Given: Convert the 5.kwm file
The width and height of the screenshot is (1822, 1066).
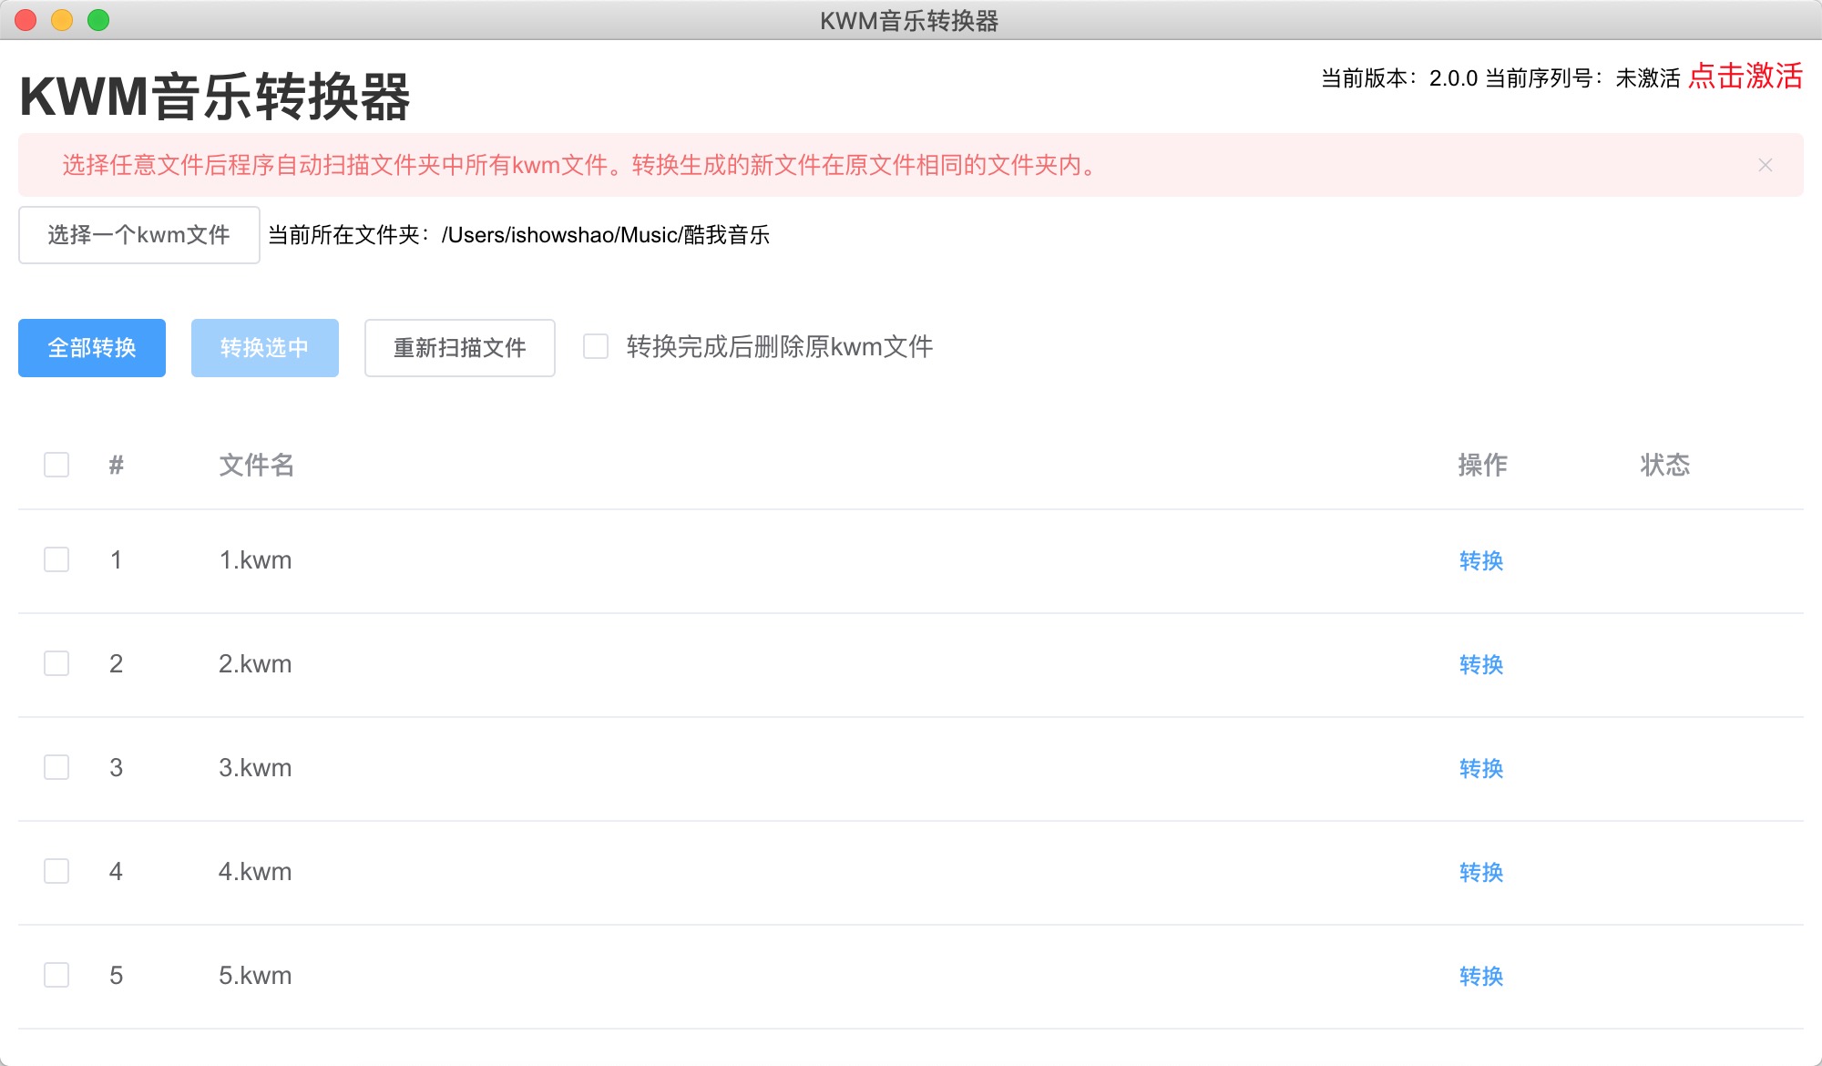Looking at the screenshot, I should 1480,976.
